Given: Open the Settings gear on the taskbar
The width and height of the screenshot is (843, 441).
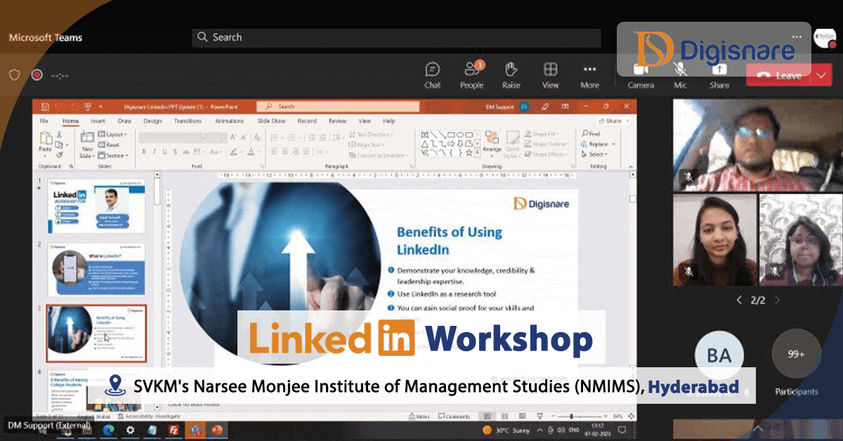Looking at the screenshot, I should point(131,429).
